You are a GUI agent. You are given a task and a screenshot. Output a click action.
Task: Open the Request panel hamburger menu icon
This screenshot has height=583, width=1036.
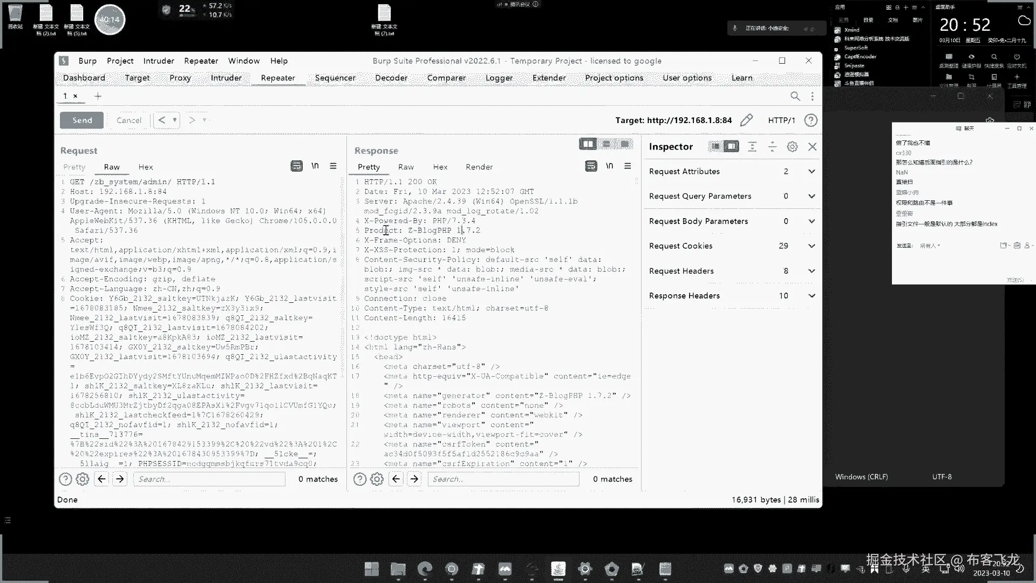tap(333, 166)
